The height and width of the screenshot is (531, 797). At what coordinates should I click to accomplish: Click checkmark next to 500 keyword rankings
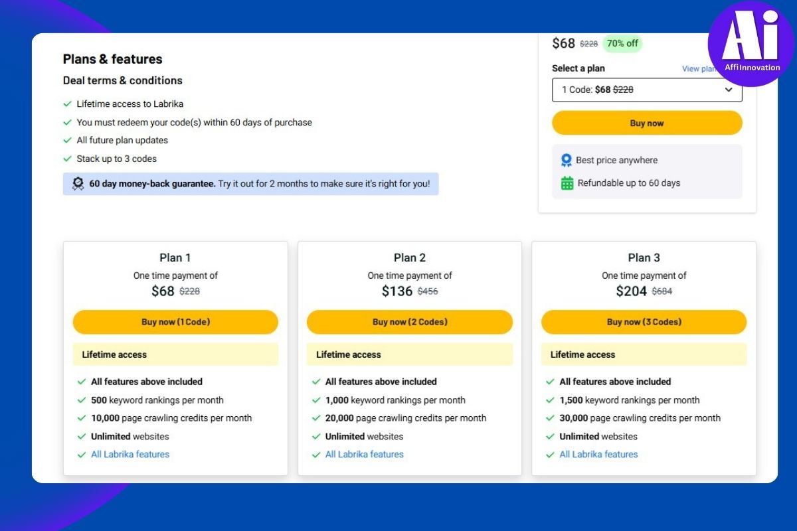(x=82, y=400)
